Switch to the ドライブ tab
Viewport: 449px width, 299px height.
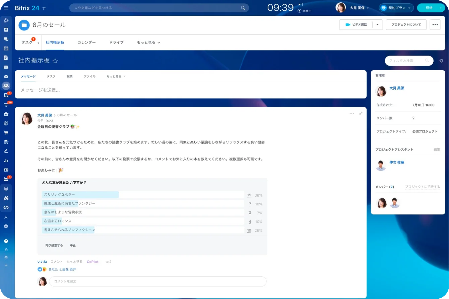[x=116, y=42]
